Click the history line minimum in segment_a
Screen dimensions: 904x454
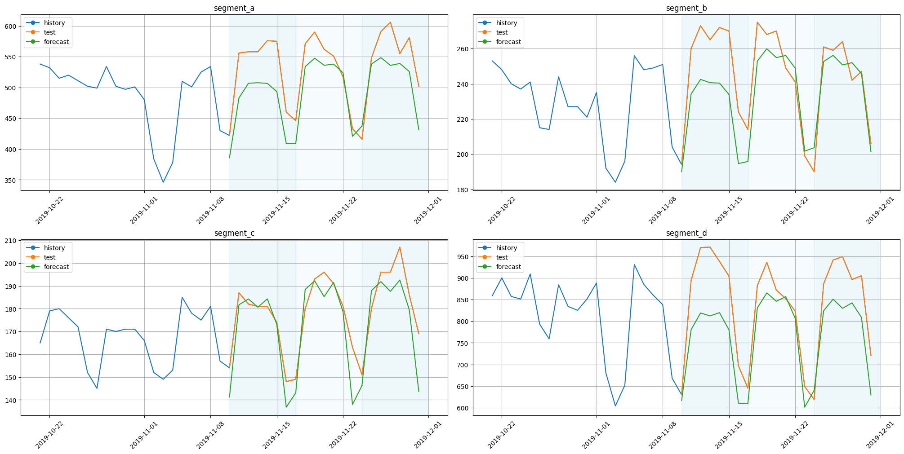point(163,182)
